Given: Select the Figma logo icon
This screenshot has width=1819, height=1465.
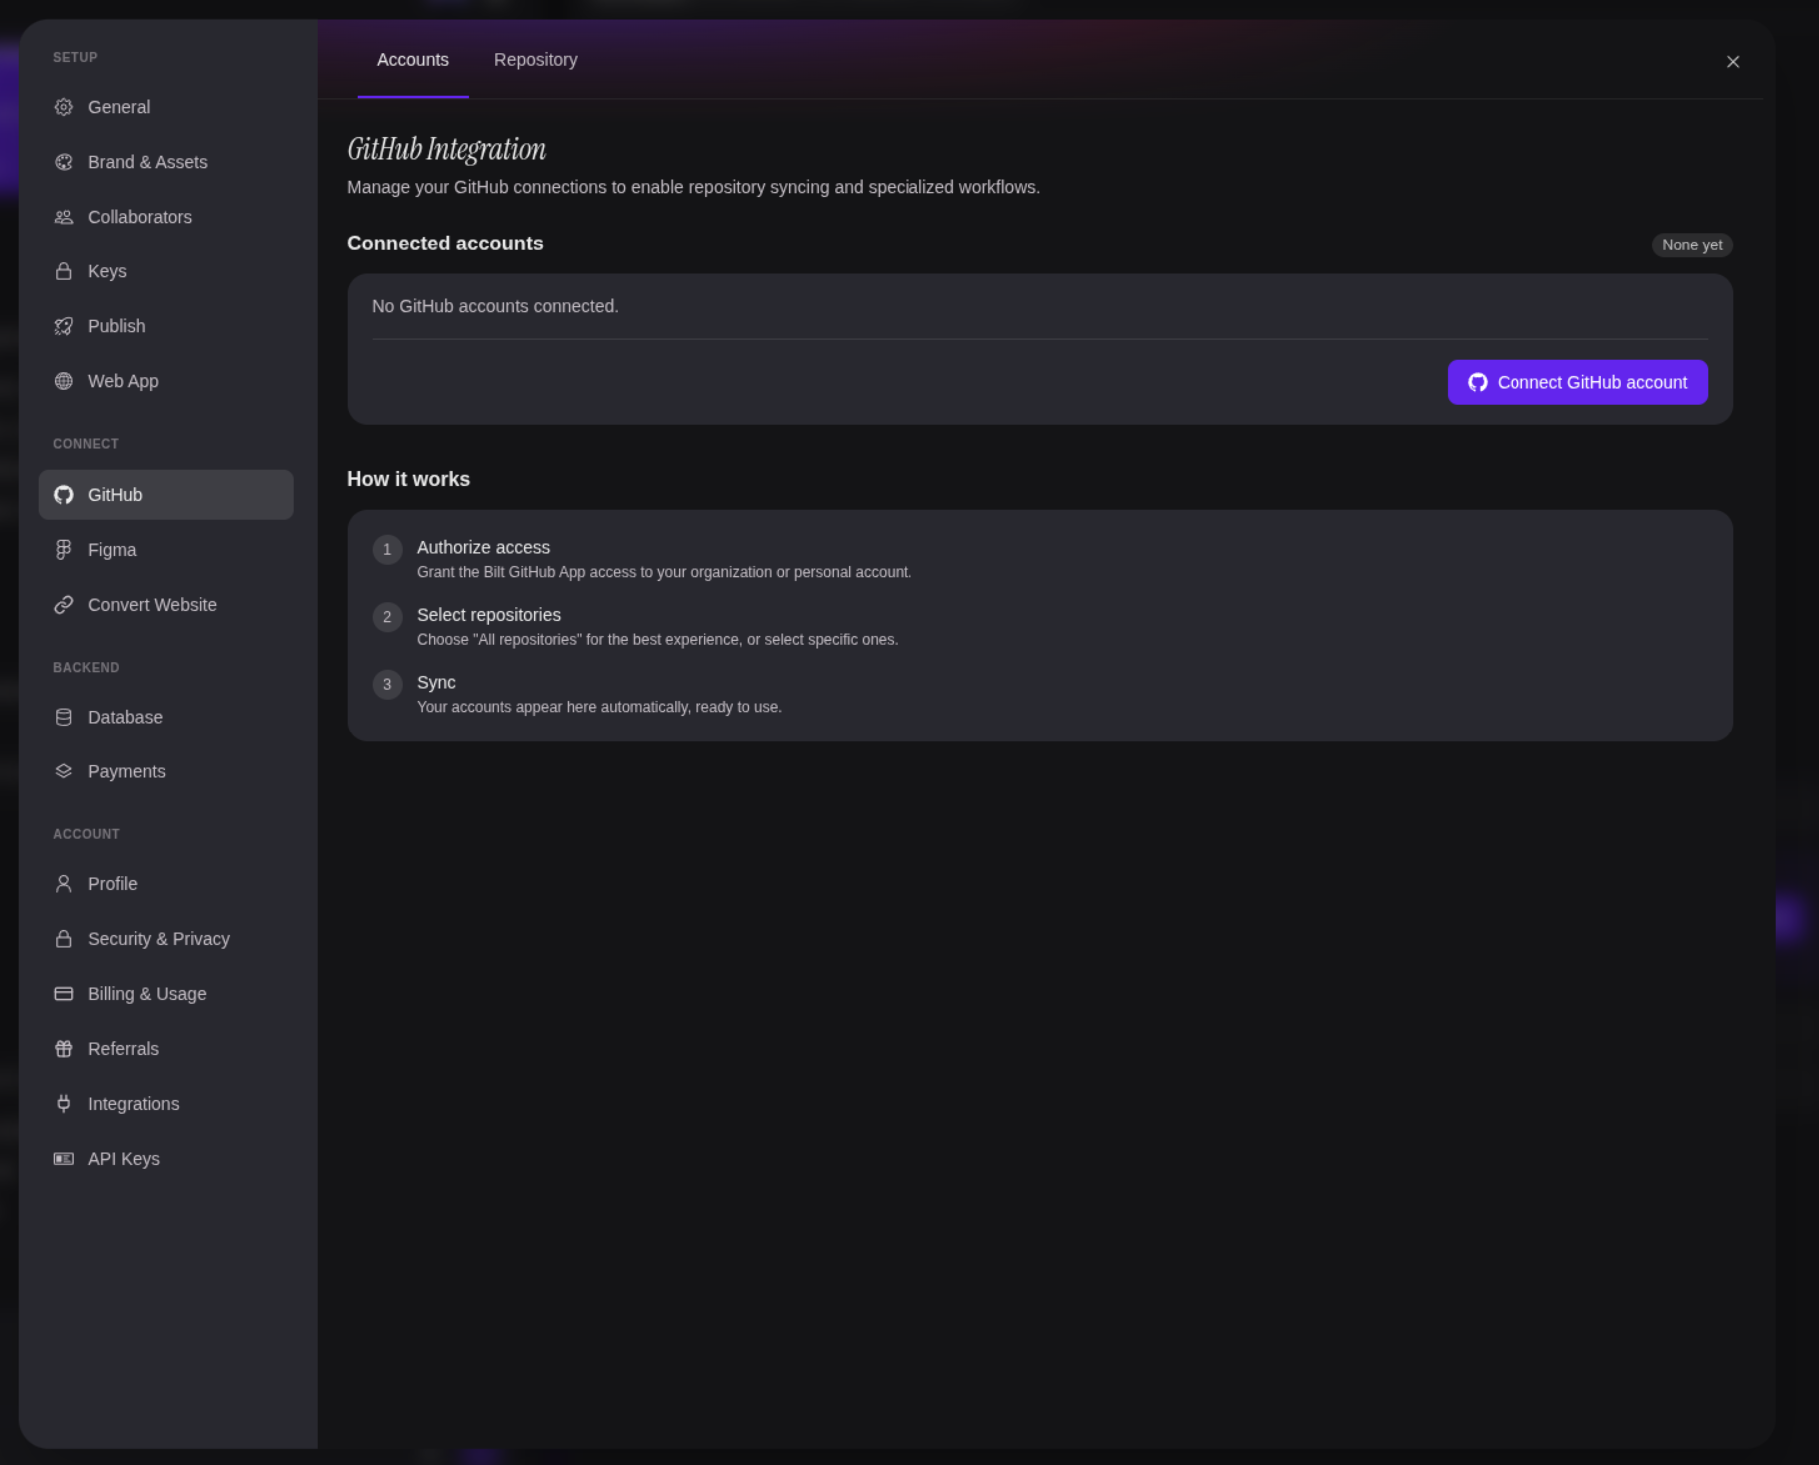Looking at the screenshot, I should click(64, 550).
